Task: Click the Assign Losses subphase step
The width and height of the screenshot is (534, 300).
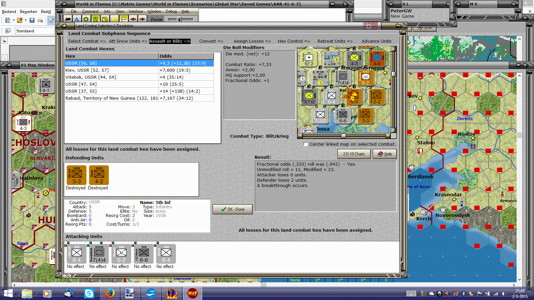Action: tap(252, 41)
